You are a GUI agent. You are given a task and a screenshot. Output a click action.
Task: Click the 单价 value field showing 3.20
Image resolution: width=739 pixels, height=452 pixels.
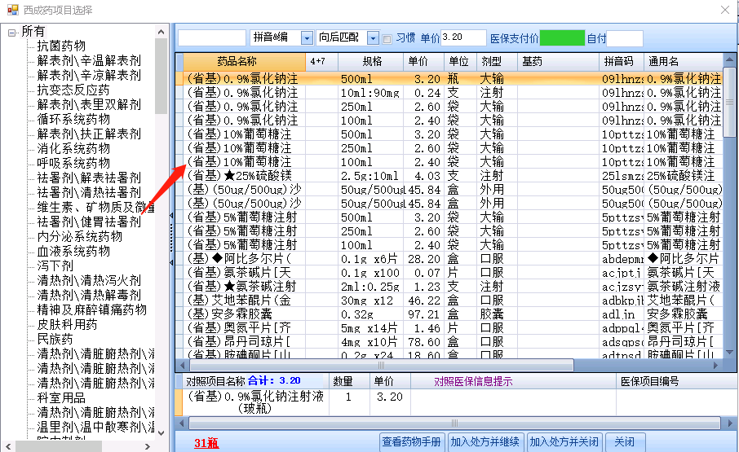[x=463, y=37]
